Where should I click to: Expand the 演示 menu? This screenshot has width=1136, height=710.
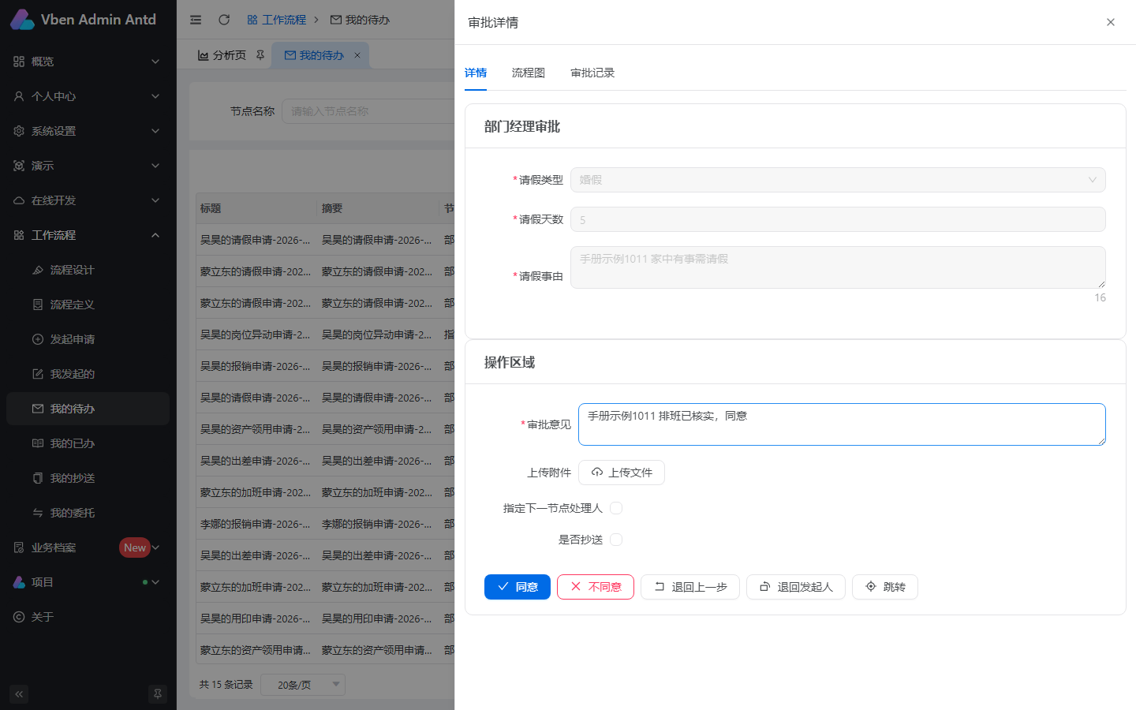coord(88,166)
